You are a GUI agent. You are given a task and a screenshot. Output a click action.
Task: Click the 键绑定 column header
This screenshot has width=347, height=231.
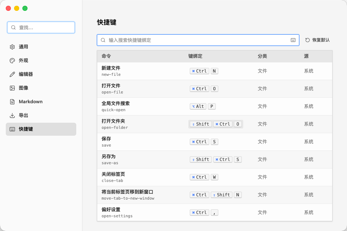[195, 56]
